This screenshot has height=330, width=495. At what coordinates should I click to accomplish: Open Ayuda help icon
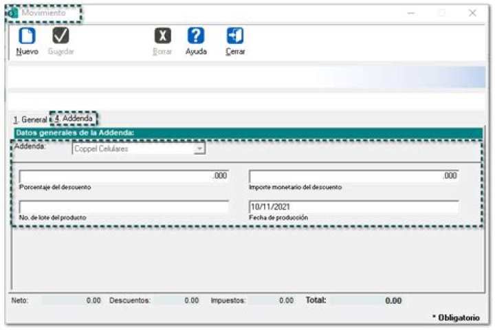pyautogui.click(x=196, y=36)
